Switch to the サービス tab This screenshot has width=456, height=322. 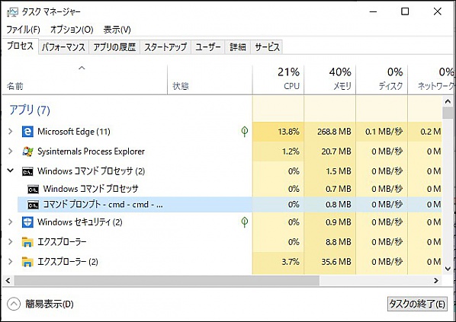coord(267,47)
